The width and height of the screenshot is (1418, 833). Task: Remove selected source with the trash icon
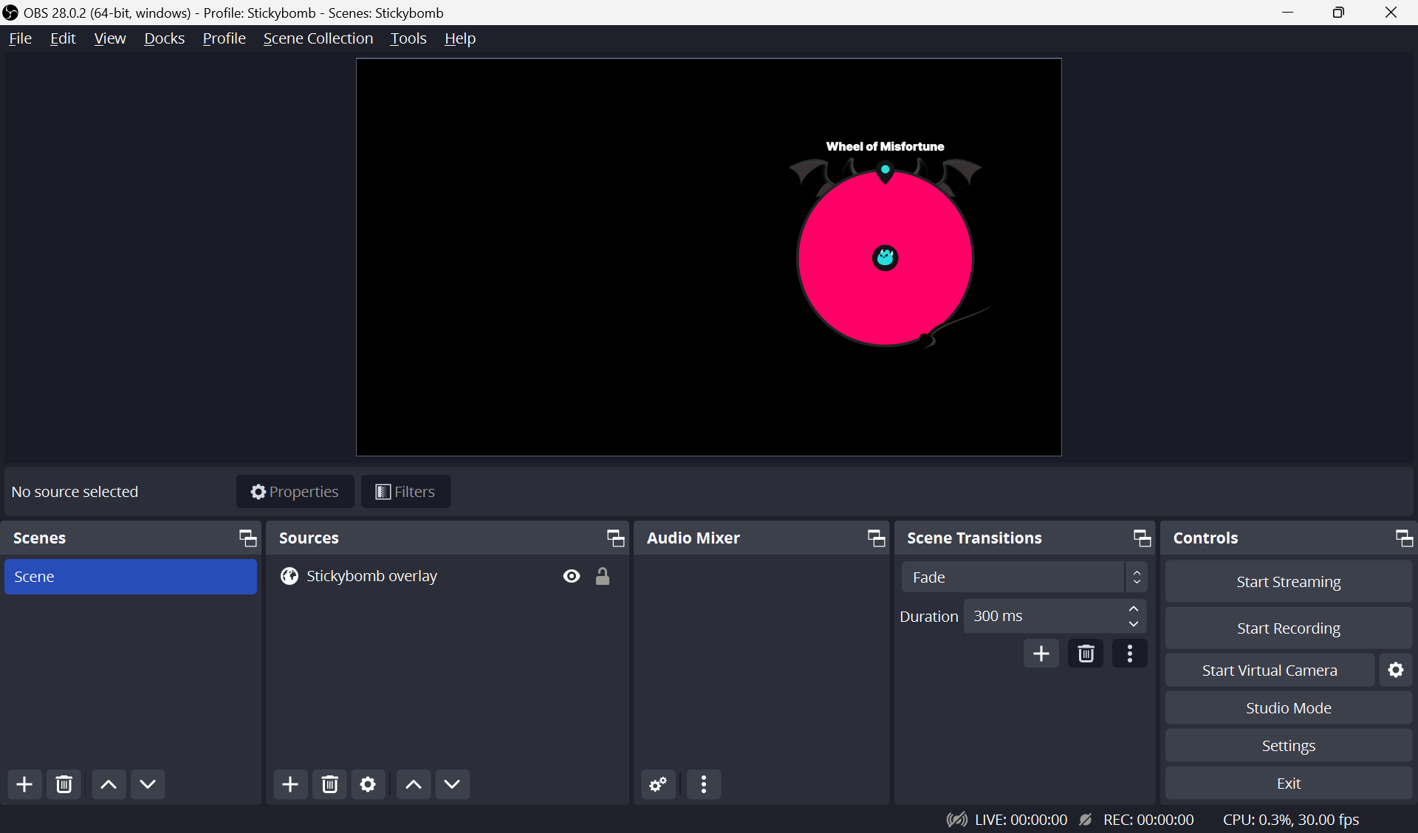pyautogui.click(x=330, y=784)
